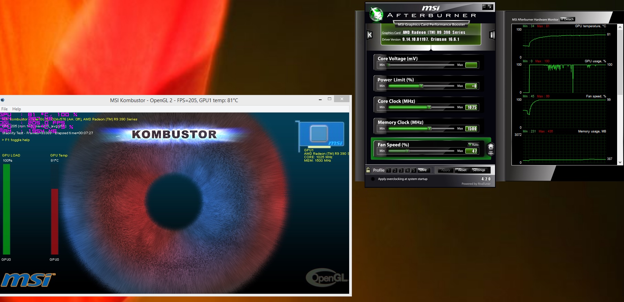Click the Memory Clock 1500 value field
This screenshot has height=302, width=624.
pyautogui.click(x=471, y=129)
